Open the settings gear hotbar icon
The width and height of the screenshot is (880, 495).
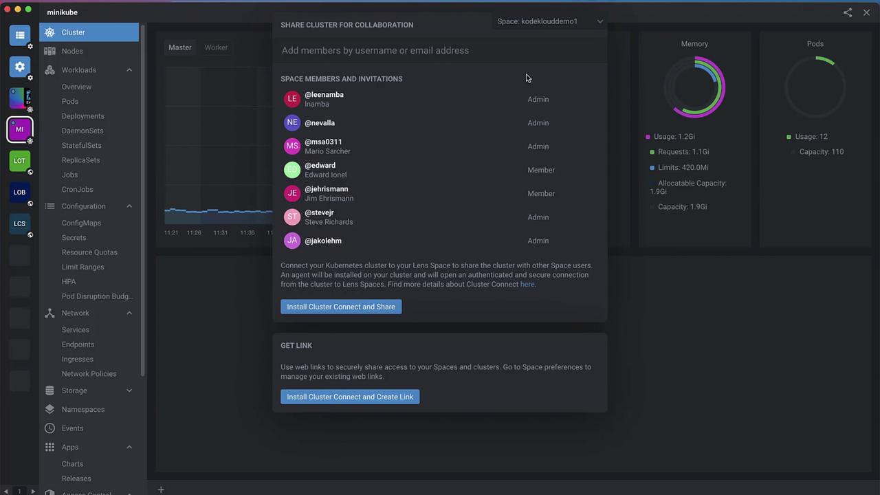coord(19,67)
